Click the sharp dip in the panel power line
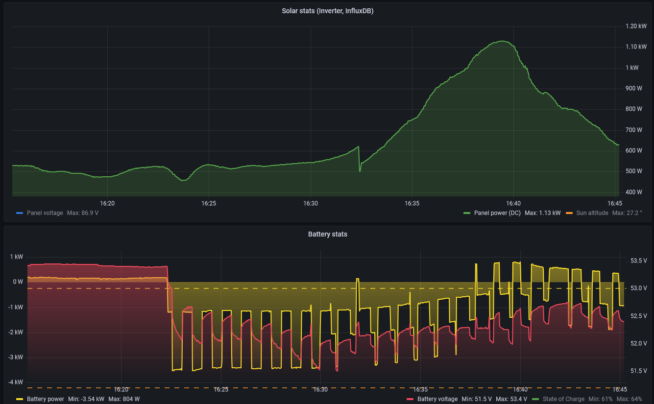Image resolution: width=654 pixels, height=404 pixels. [360, 171]
